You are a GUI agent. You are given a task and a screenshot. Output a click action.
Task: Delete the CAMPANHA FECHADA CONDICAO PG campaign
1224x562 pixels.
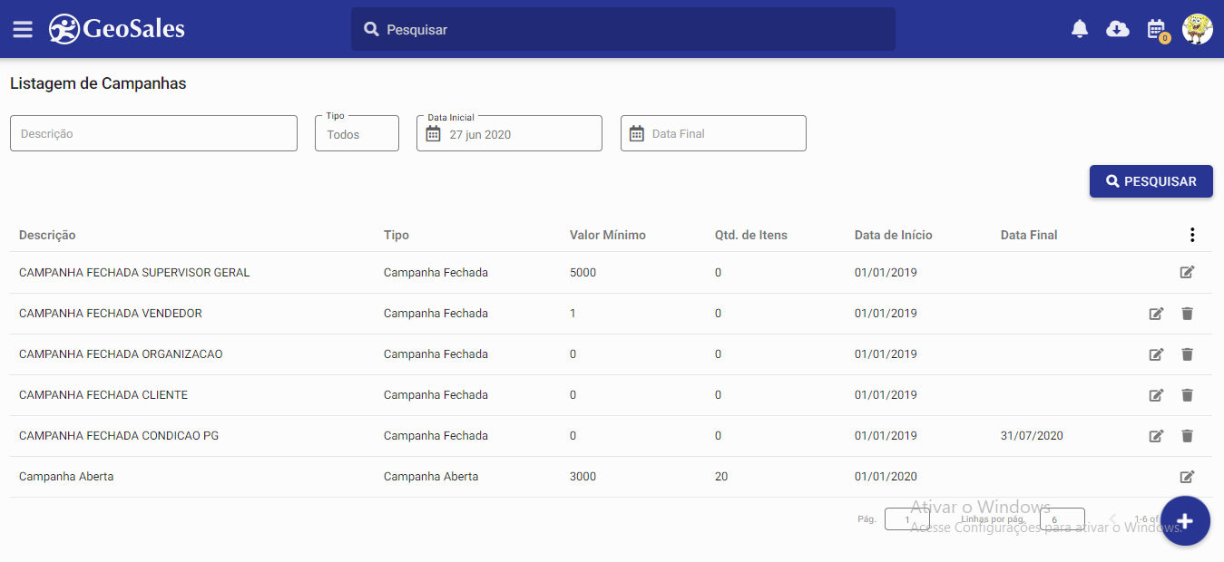coord(1187,436)
